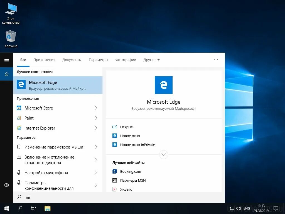Image resolution: width=285 pixels, height=214 pixels.
Task: Expand arrow next to 'Параметры конфиденциальности для'
Action: click(96, 185)
